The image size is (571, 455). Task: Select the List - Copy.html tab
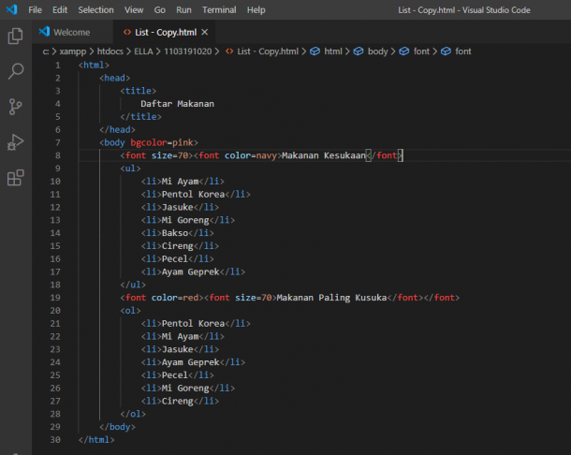[x=166, y=32]
